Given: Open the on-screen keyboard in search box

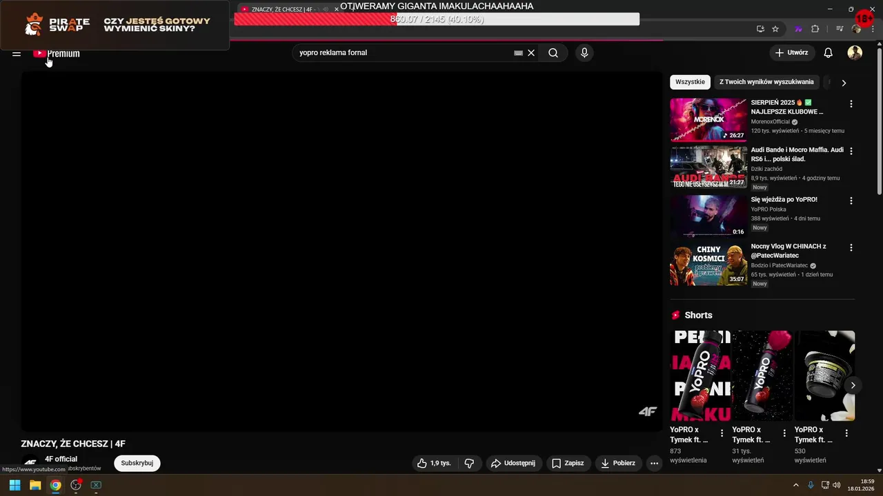Looking at the screenshot, I should coord(518,53).
